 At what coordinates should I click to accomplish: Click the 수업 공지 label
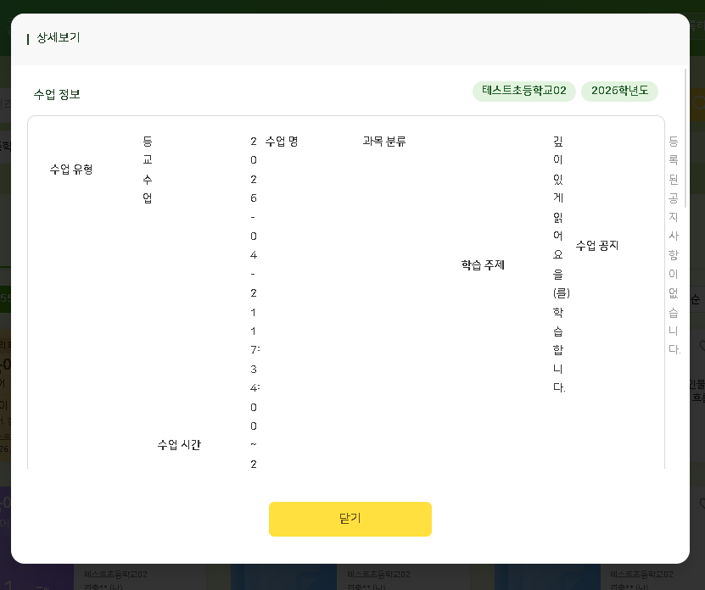pos(597,246)
